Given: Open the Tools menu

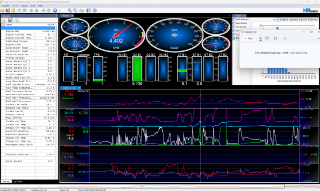Looking at the screenshot, I should 33,5.
